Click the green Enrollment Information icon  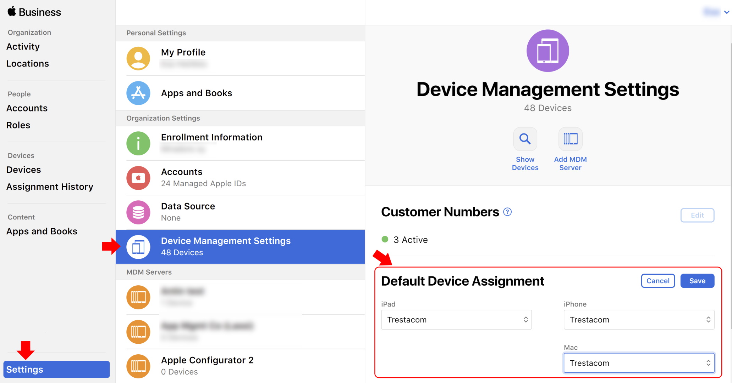pyautogui.click(x=138, y=143)
